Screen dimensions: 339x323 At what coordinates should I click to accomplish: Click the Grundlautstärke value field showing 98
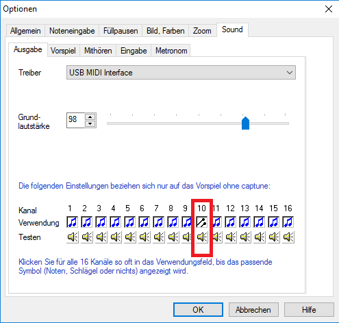point(75,120)
